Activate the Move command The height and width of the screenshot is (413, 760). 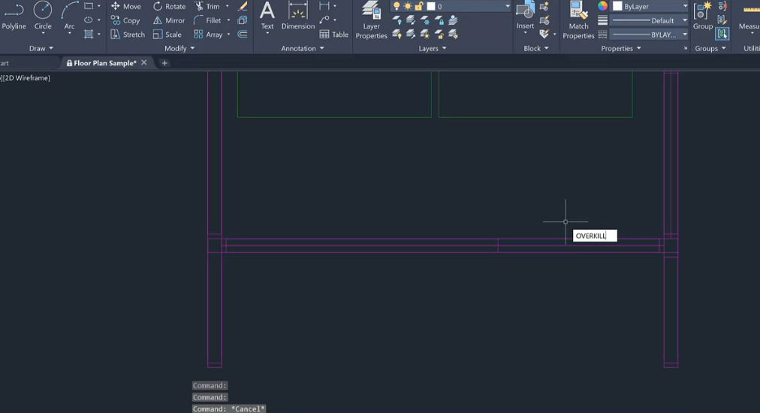click(x=126, y=6)
